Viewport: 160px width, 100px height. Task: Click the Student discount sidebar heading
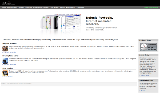click(x=146, y=80)
